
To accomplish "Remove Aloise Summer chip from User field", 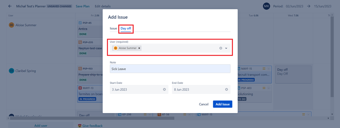I will coord(139,48).
